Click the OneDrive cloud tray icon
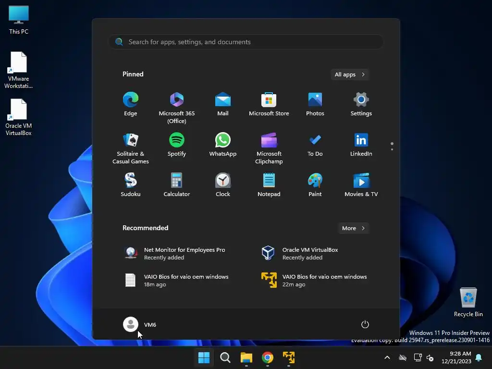Image resolution: width=492 pixels, height=369 pixels. point(403,357)
